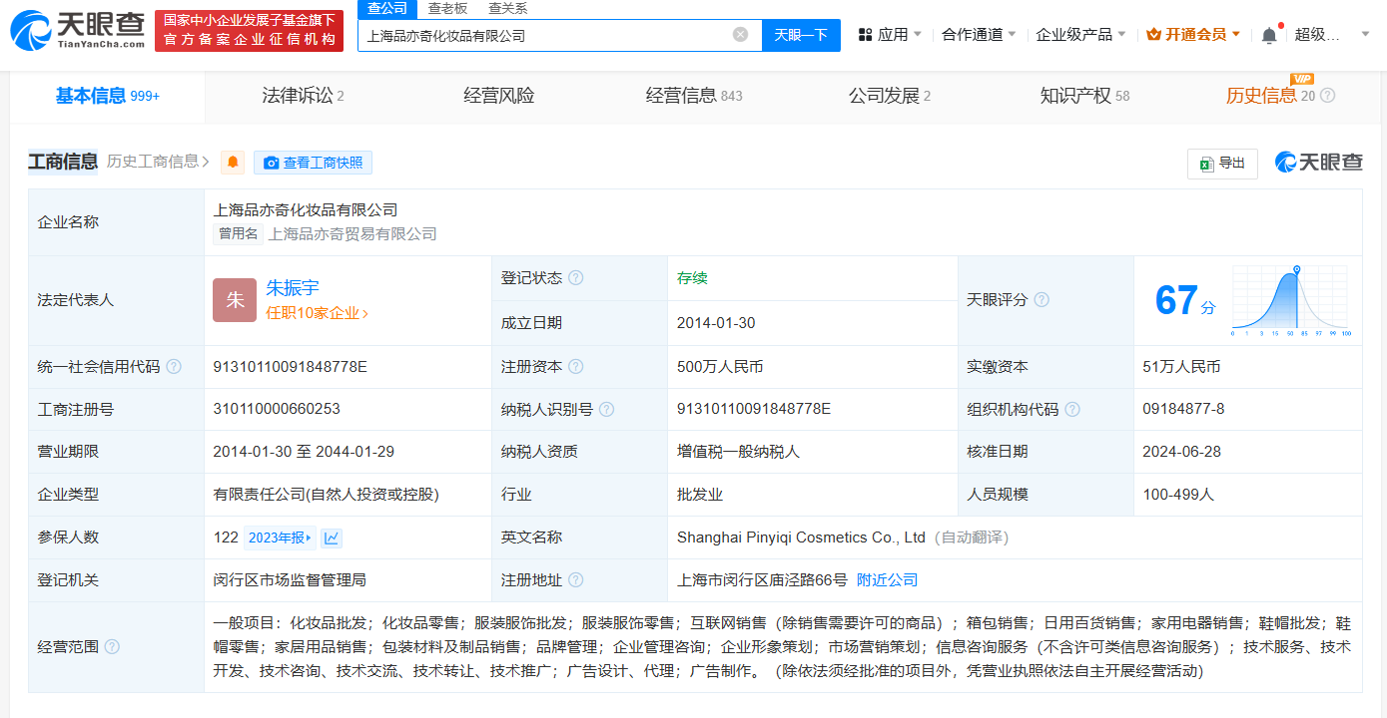Click the bell icon beside 工商信息 heading

[233, 162]
